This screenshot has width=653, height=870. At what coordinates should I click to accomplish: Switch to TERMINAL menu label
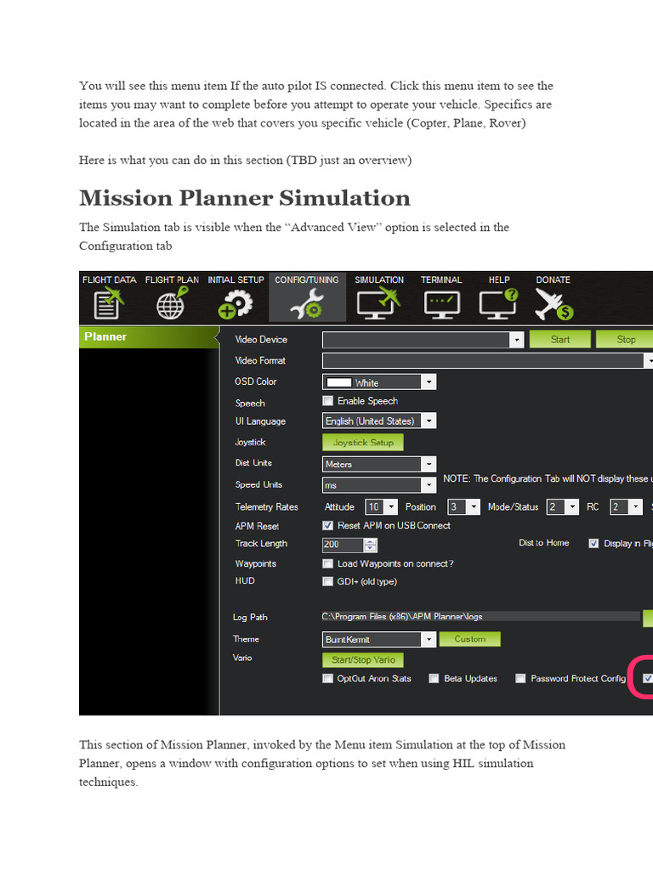tap(441, 280)
